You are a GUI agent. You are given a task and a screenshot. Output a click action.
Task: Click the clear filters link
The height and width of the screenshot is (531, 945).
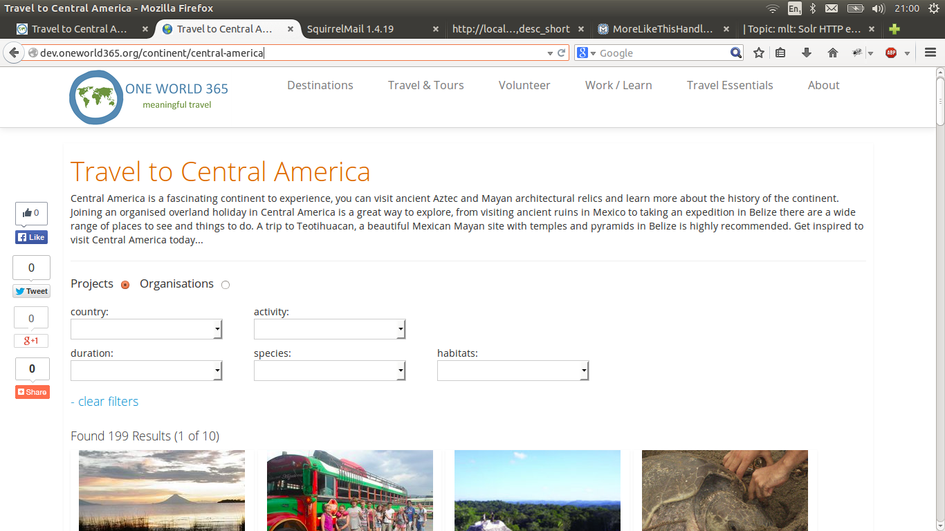[x=104, y=402]
